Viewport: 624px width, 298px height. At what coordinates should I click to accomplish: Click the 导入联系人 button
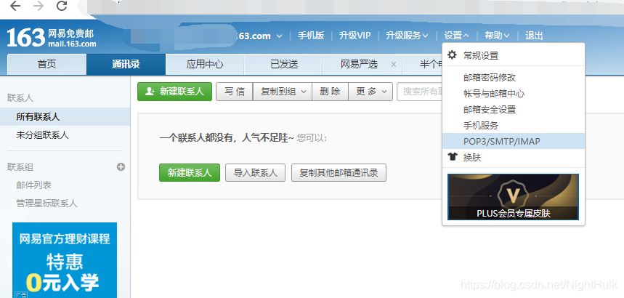255,172
